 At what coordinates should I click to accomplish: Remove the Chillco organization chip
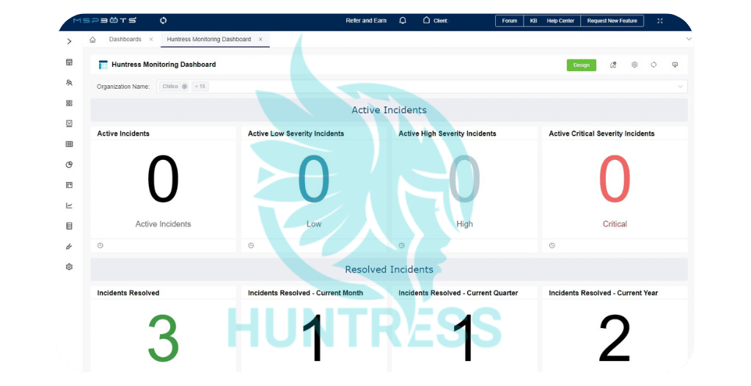pos(184,87)
